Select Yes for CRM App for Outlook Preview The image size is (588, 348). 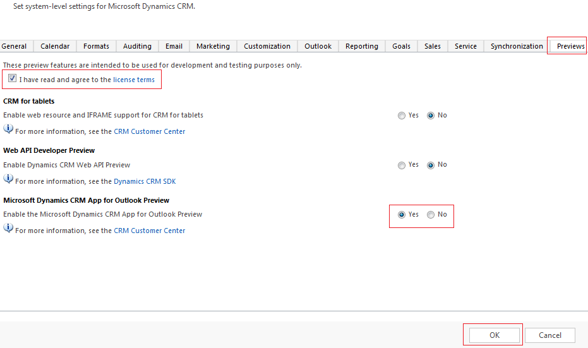(402, 215)
